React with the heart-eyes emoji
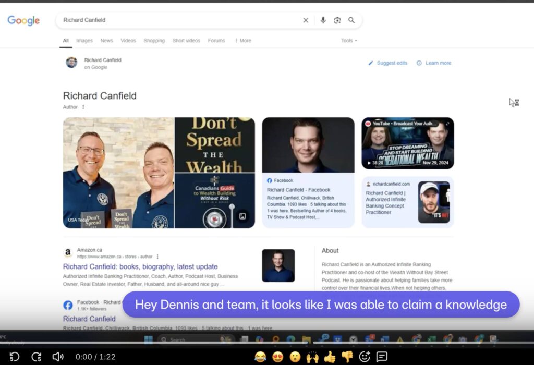This screenshot has width=534, height=365. pos(278,357)
